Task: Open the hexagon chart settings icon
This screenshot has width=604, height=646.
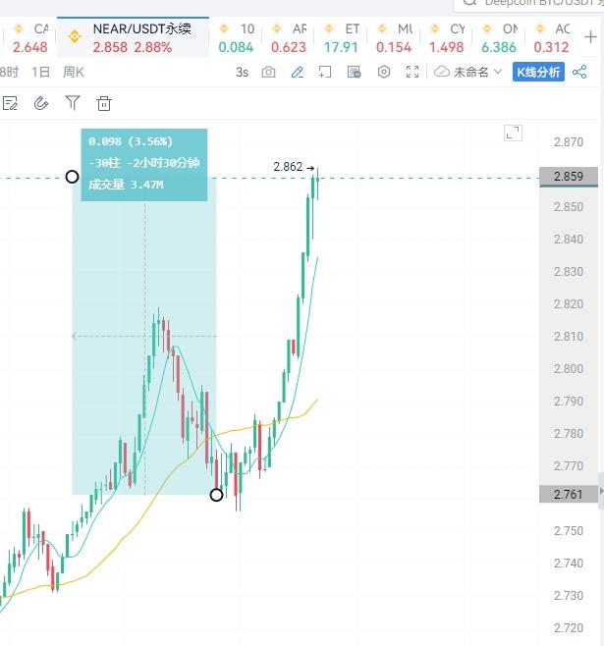Action: point(384,72)
